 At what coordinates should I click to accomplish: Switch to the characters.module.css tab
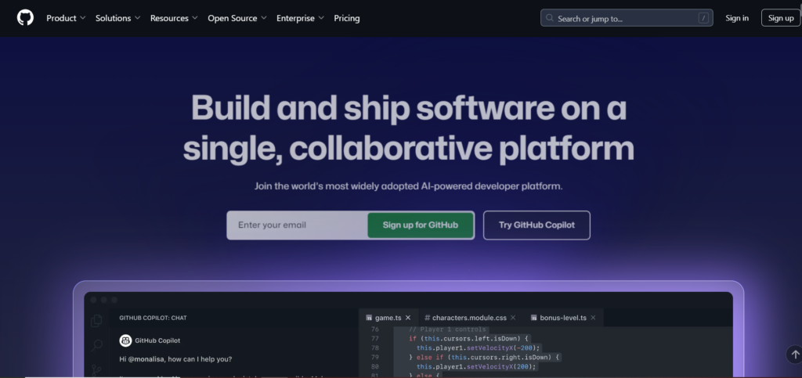tap(471, 318)
